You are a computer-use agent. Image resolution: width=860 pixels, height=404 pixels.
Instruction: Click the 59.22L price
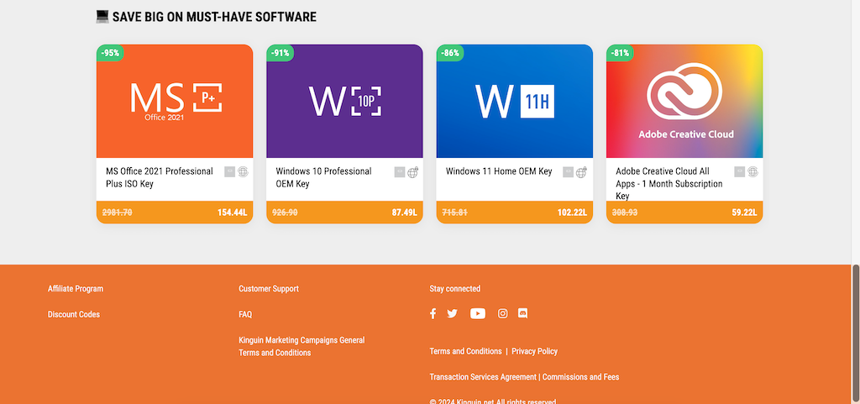[744, 212]
